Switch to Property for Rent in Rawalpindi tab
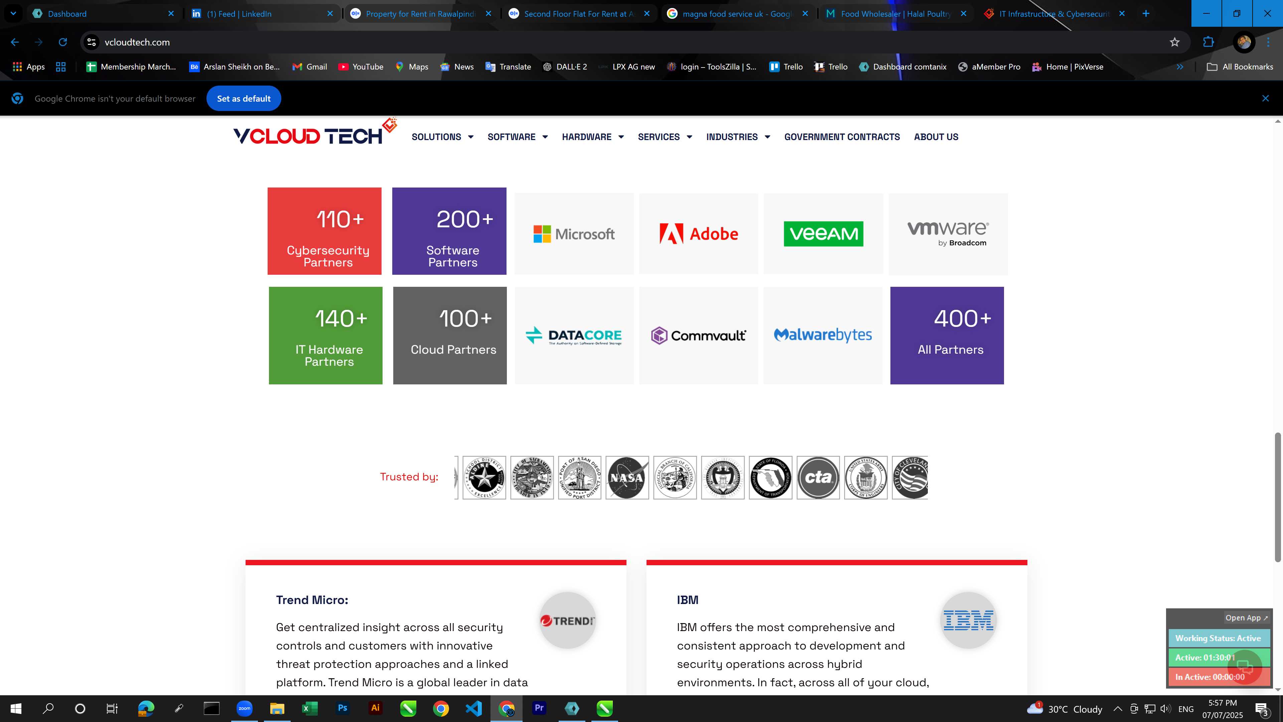Image resolution: width=1283 pixels, height=722 pixels. 421,13
